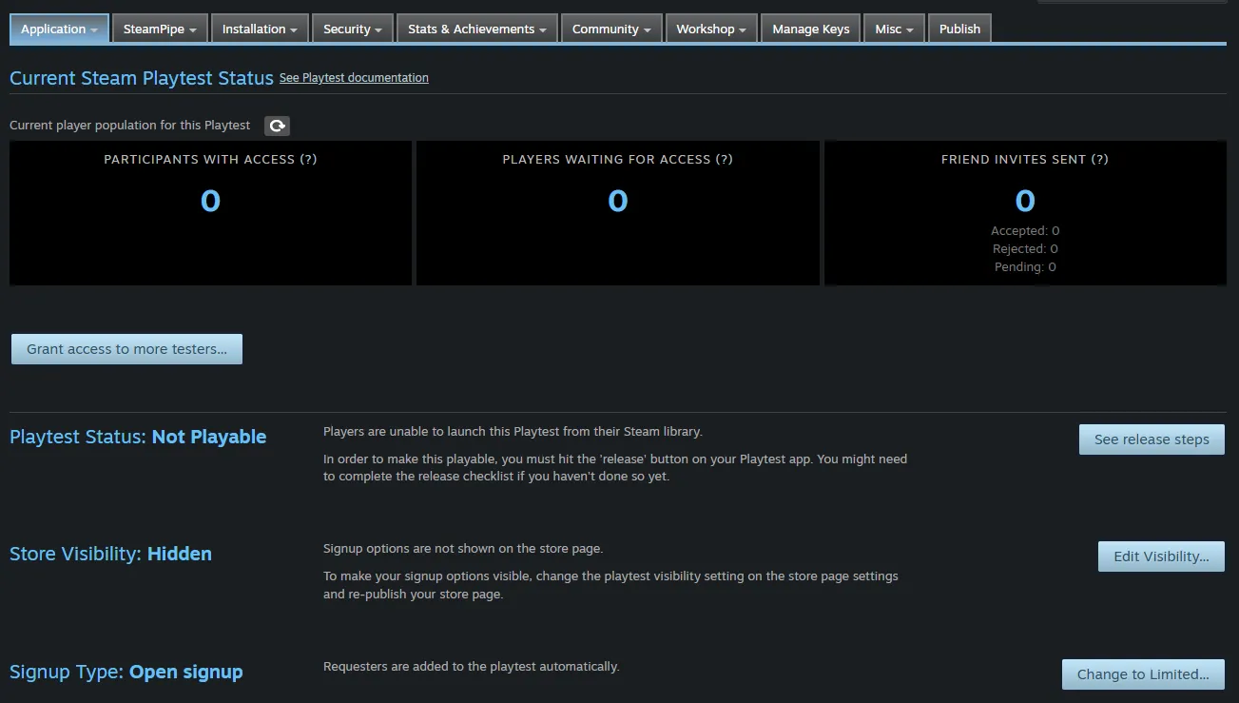Open Stats & Achievements dropdown
The image size is (1239, 703).
pyautogui.click(x=477, y=29)
